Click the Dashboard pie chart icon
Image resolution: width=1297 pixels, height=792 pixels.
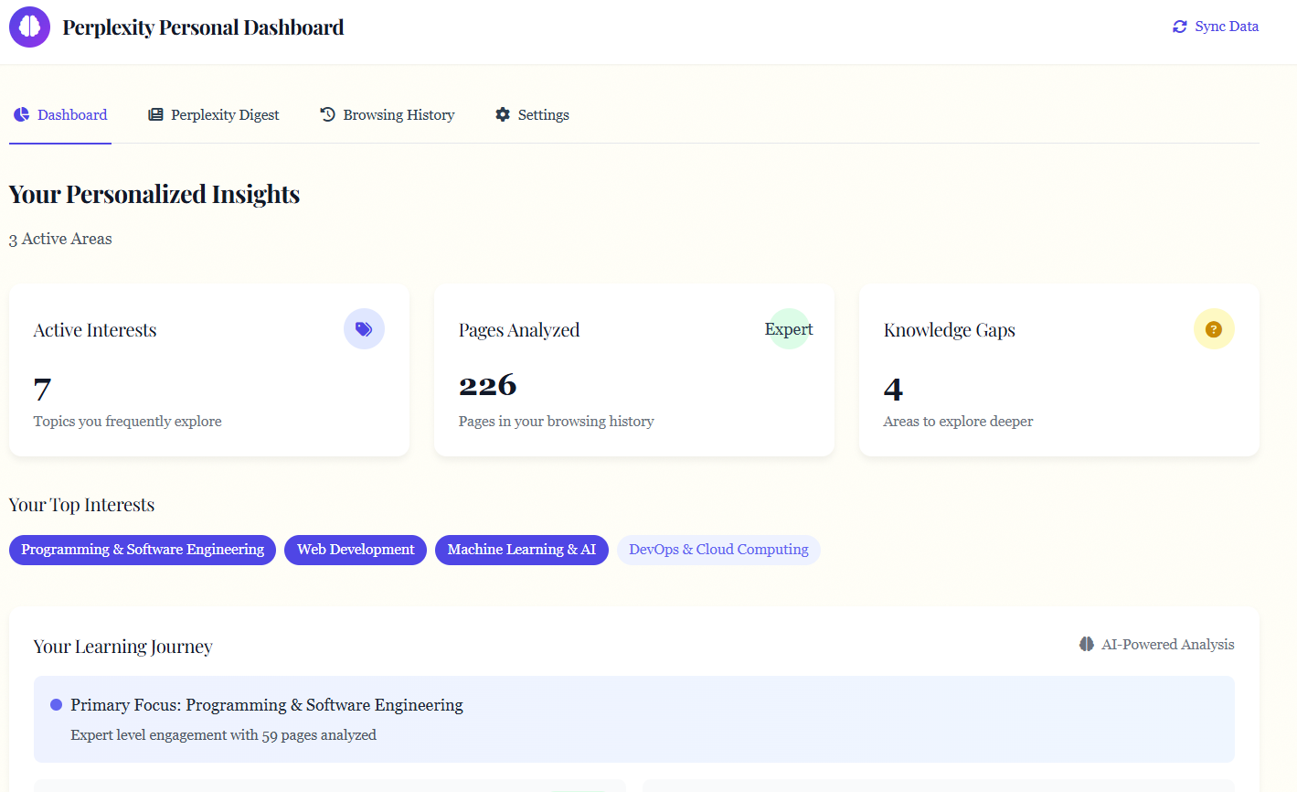[x=21, y=114]
